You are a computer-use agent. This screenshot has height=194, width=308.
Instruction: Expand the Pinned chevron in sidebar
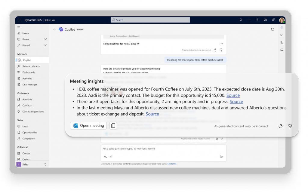[x=45, y=45]
